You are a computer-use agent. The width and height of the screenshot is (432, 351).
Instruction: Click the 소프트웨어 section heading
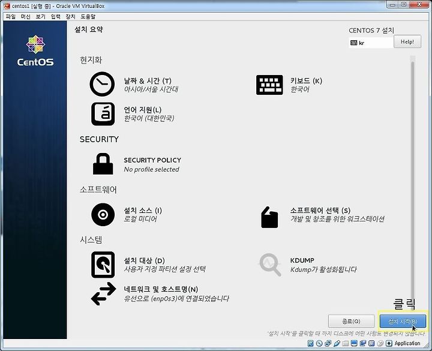pos(98,190)
